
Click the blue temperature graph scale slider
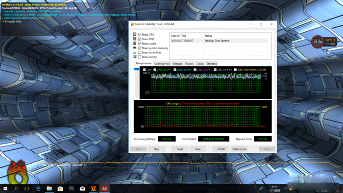tap(137, 69)
